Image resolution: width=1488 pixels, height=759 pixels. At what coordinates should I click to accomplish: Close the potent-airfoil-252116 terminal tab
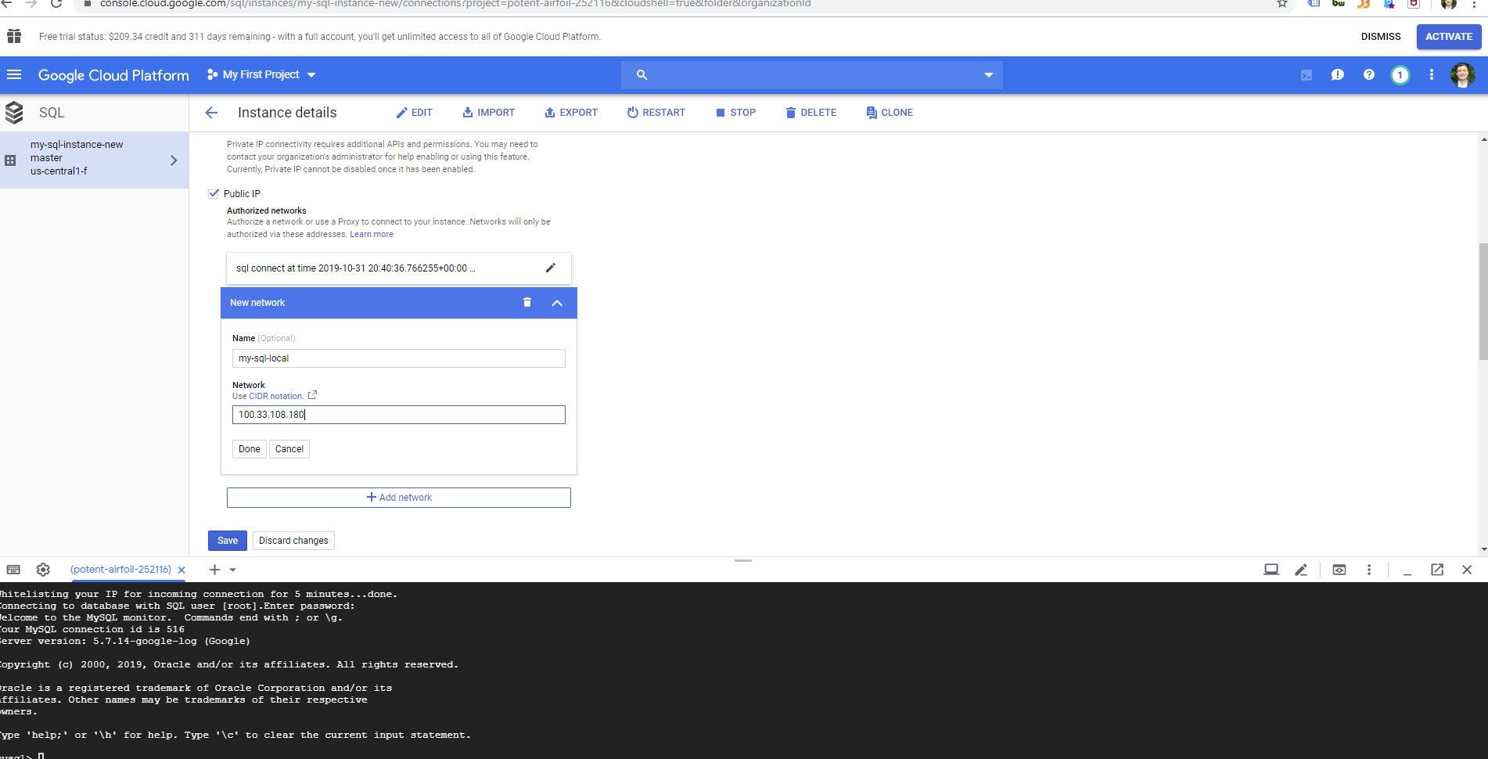click(182, 570)
